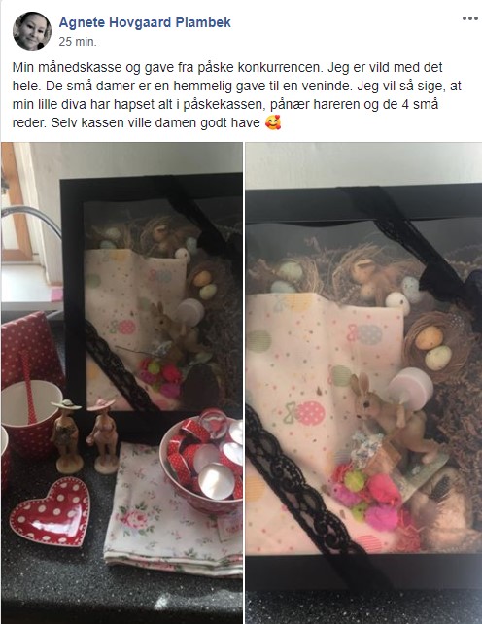482x624 pixels.
Task: Open Agnete Hovgaard Plambek's profile name link
Action: [x=145, y=22]
